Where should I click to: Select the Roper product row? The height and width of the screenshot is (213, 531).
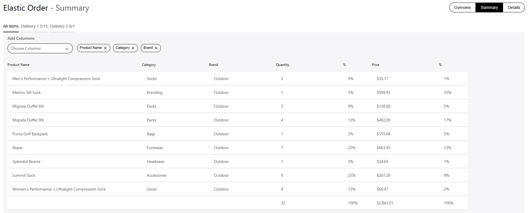(x=18, y=148)
